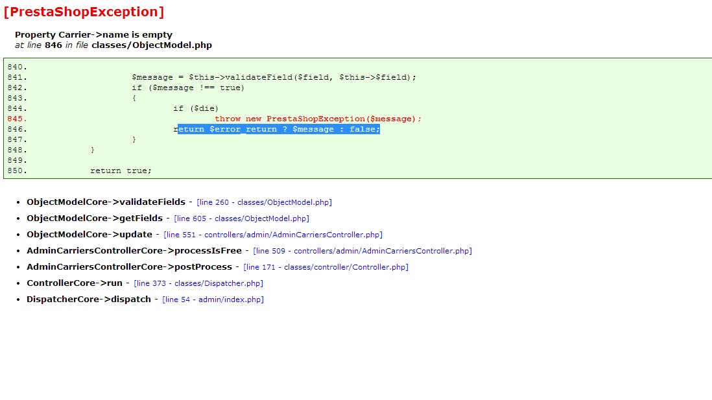Click DispatcherCore->dispatch stack entry

[89, 300]
